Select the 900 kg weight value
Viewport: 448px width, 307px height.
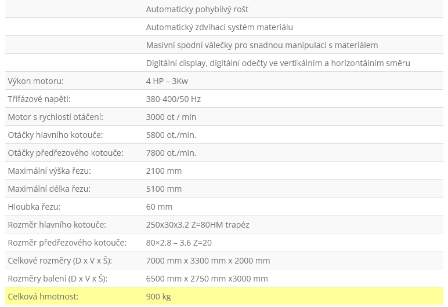click(x=158, y=297)
